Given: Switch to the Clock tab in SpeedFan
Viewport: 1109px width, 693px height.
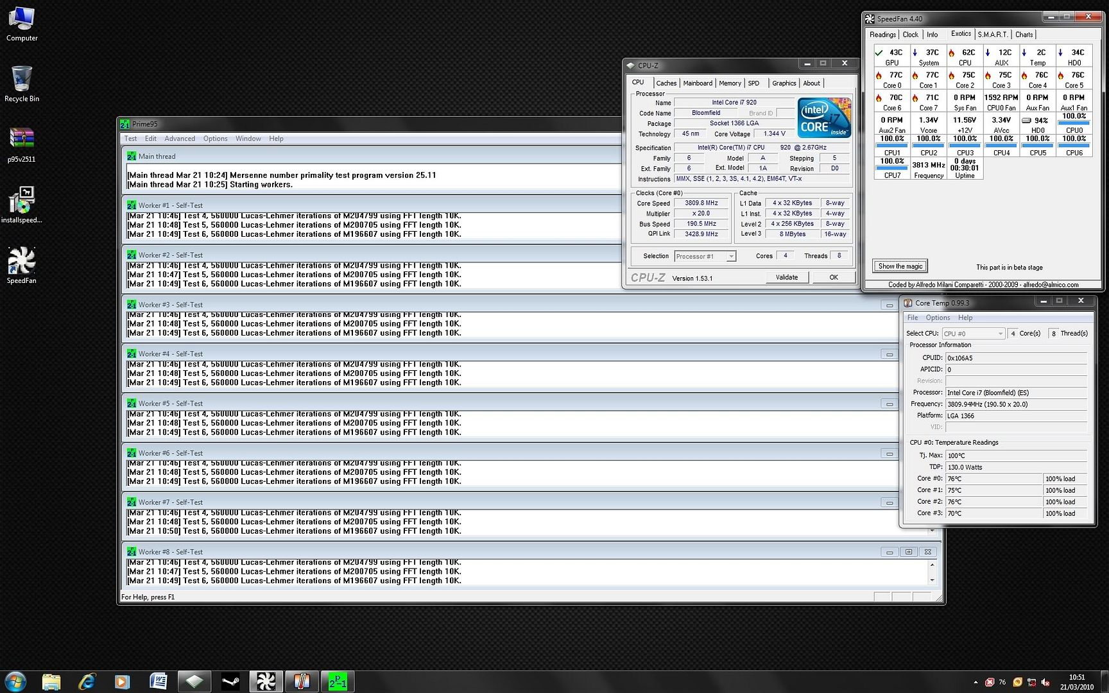Looking at the screenshot, I should click(x=910, y=35).
